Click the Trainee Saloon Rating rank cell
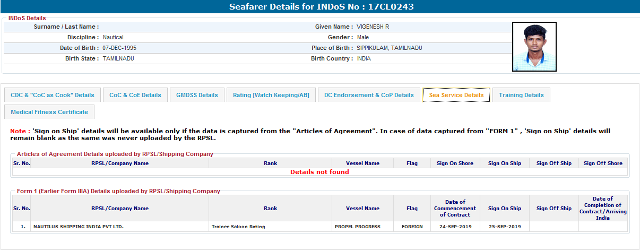Screen dimensions: 640x251 coord(238,227)
